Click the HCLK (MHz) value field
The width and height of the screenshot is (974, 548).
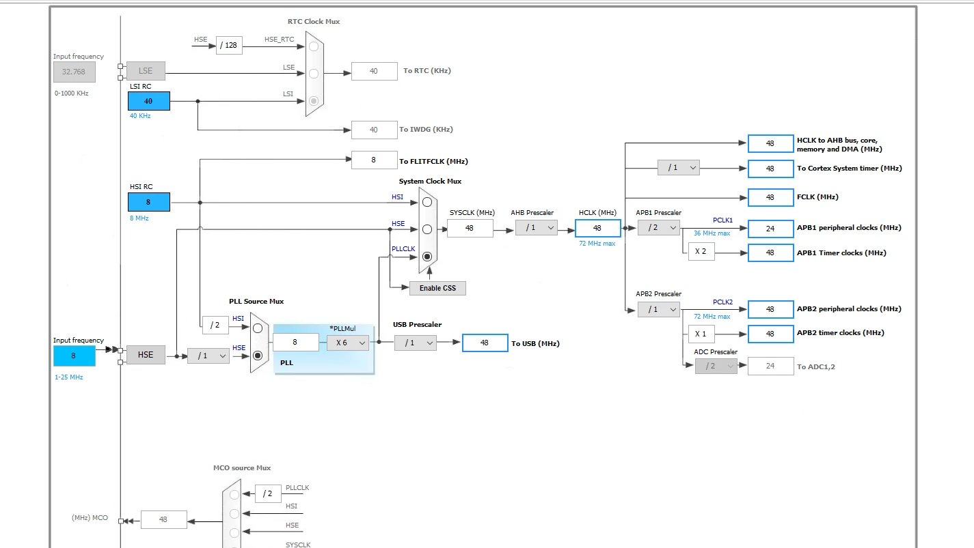tap(597, 228)
